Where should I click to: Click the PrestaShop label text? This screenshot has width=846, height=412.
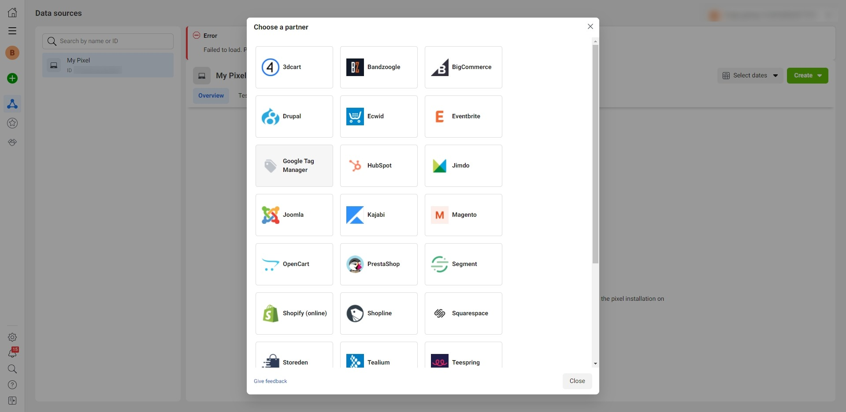tap(383, 264)
